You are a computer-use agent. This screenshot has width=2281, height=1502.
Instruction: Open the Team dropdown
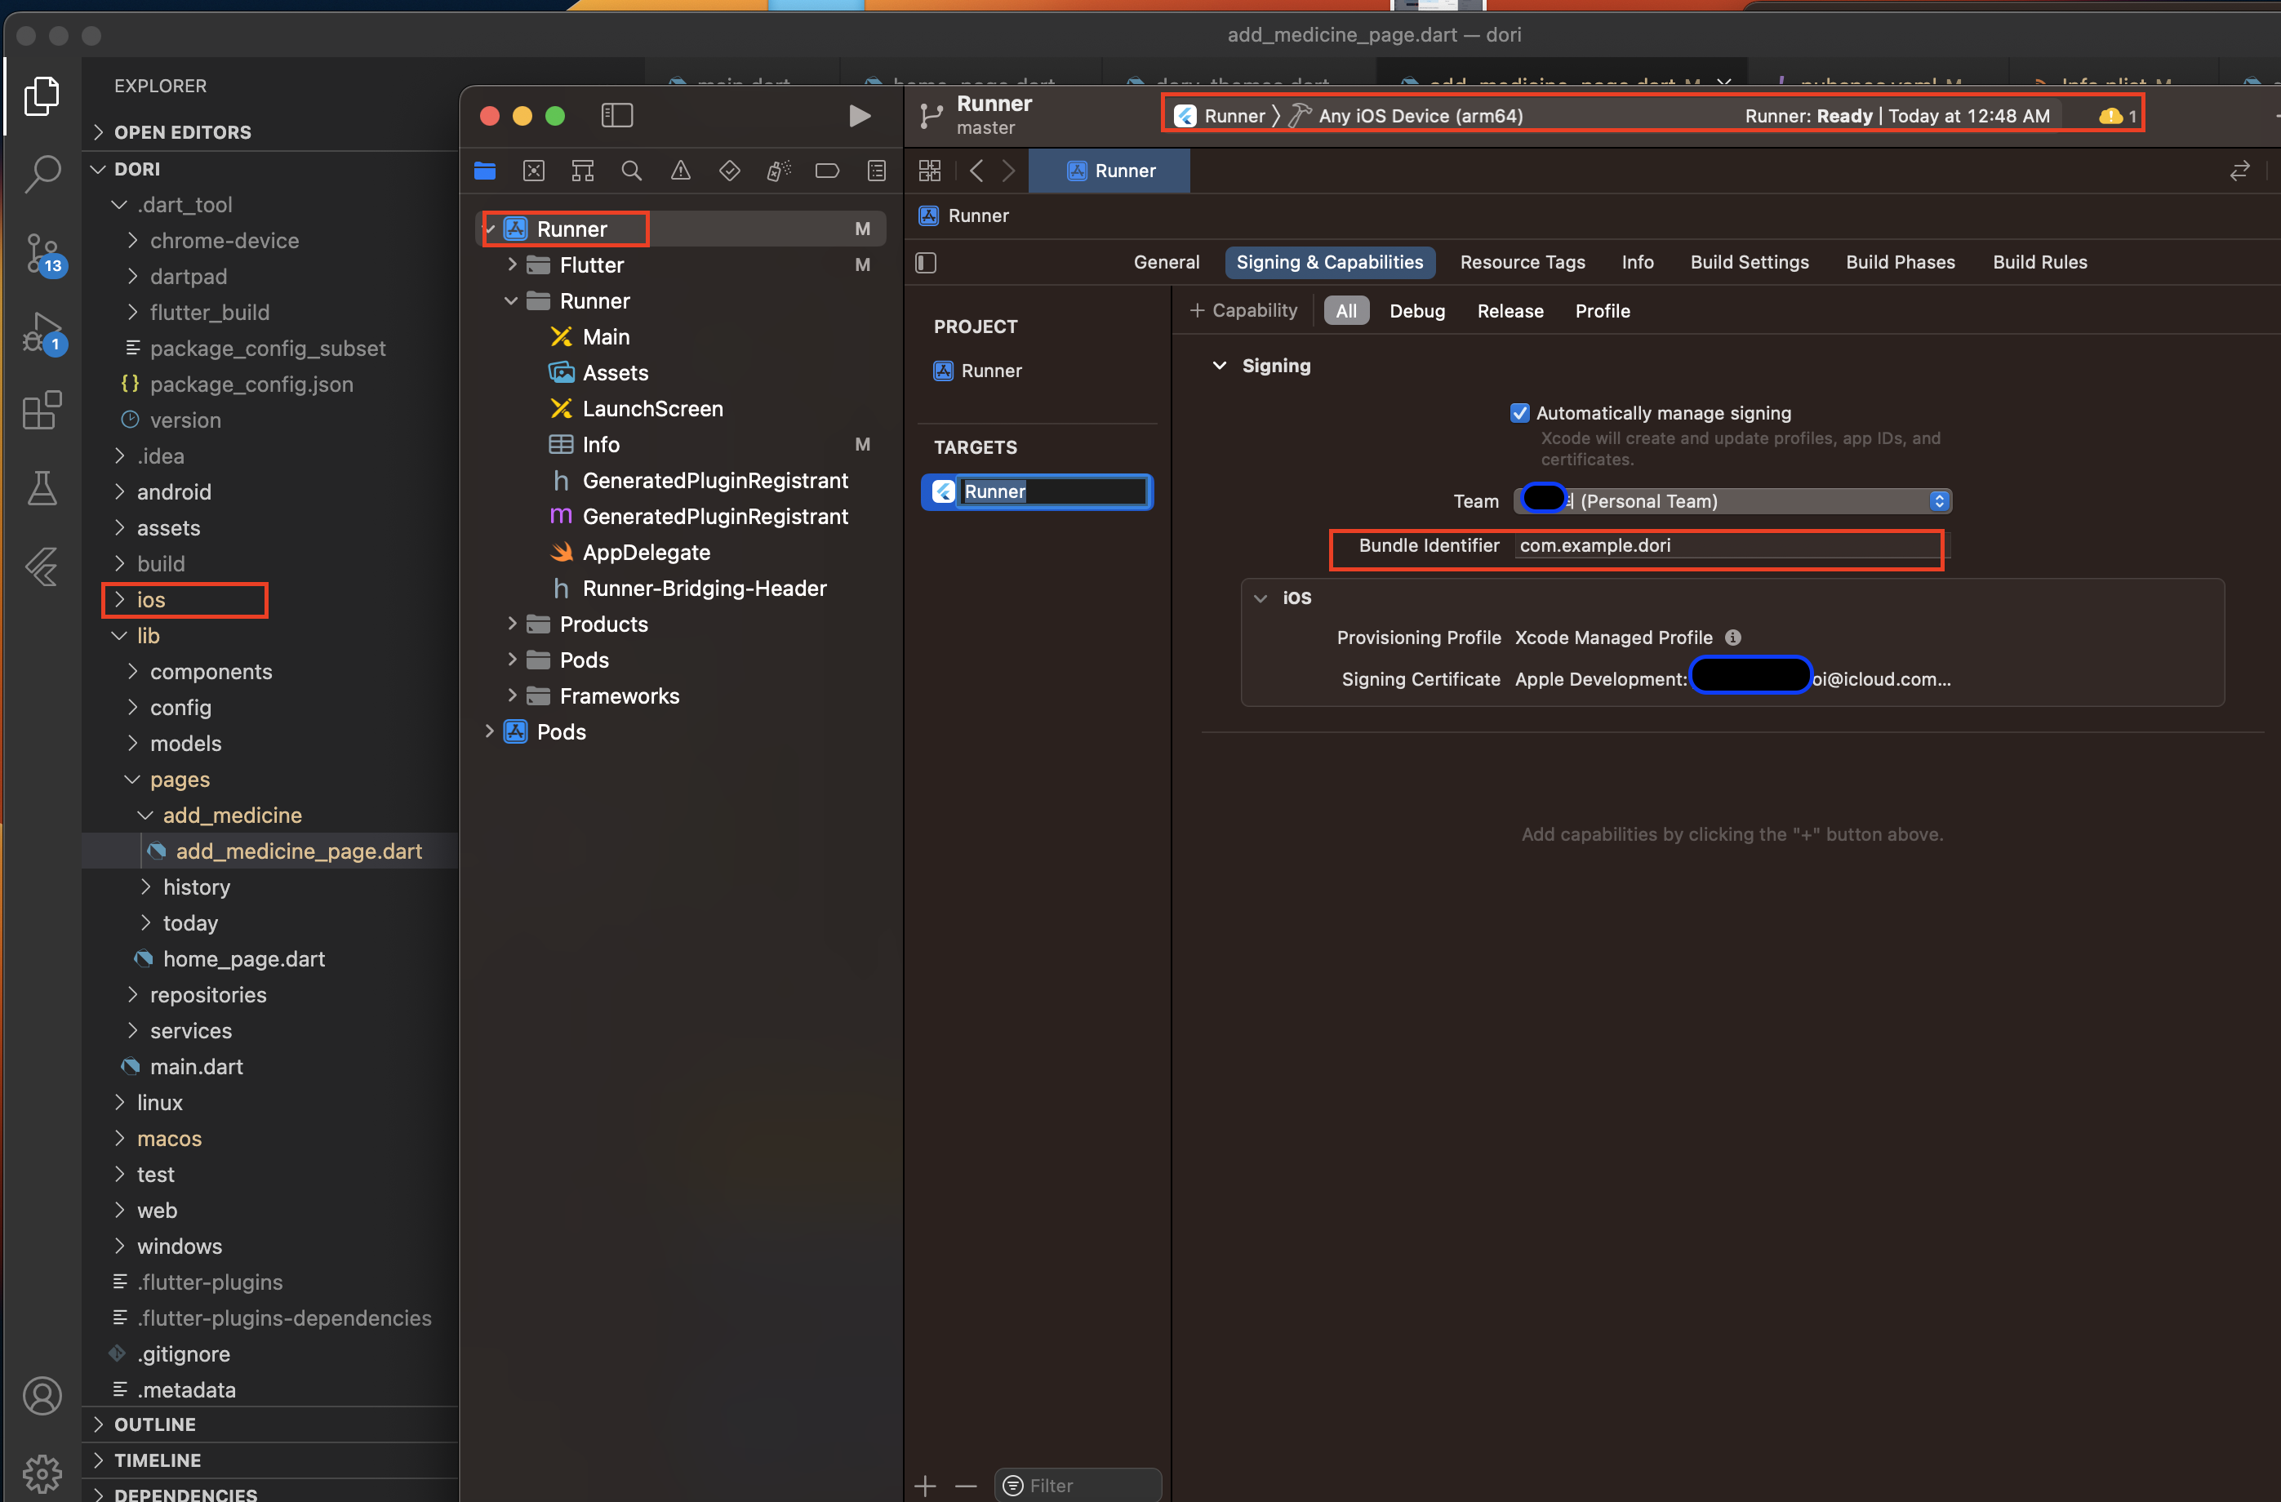[x=1732, y=500]
